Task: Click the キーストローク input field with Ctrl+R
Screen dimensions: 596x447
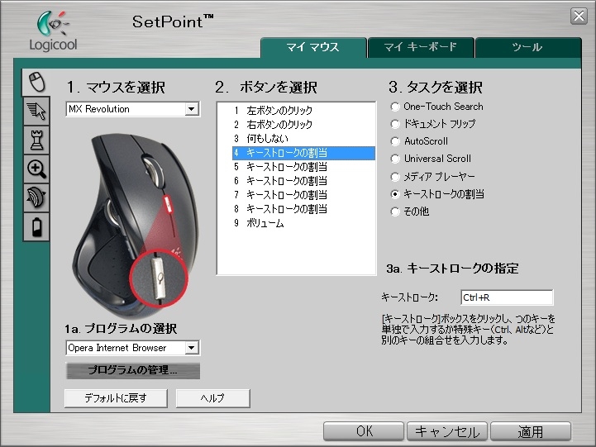Action: (x=507, y=297)
